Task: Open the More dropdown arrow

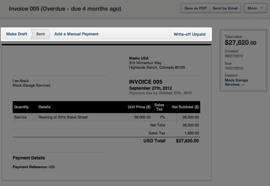Action: pos(262,8)
